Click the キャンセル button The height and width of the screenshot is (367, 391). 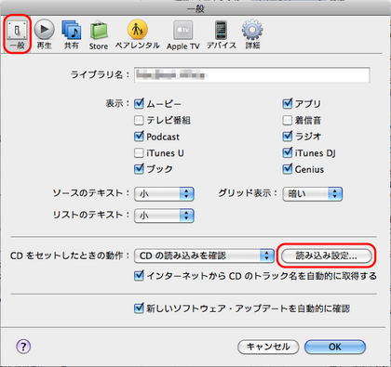[x=268, y=347]
